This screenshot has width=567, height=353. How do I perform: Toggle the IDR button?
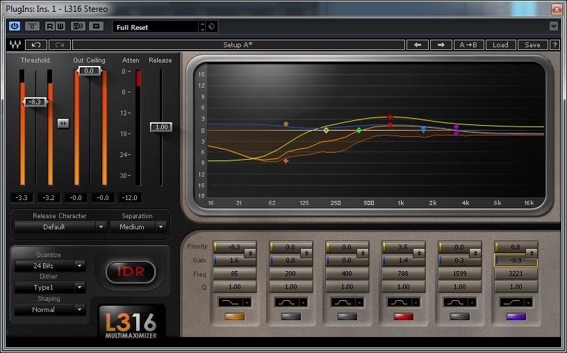(131, 272)
